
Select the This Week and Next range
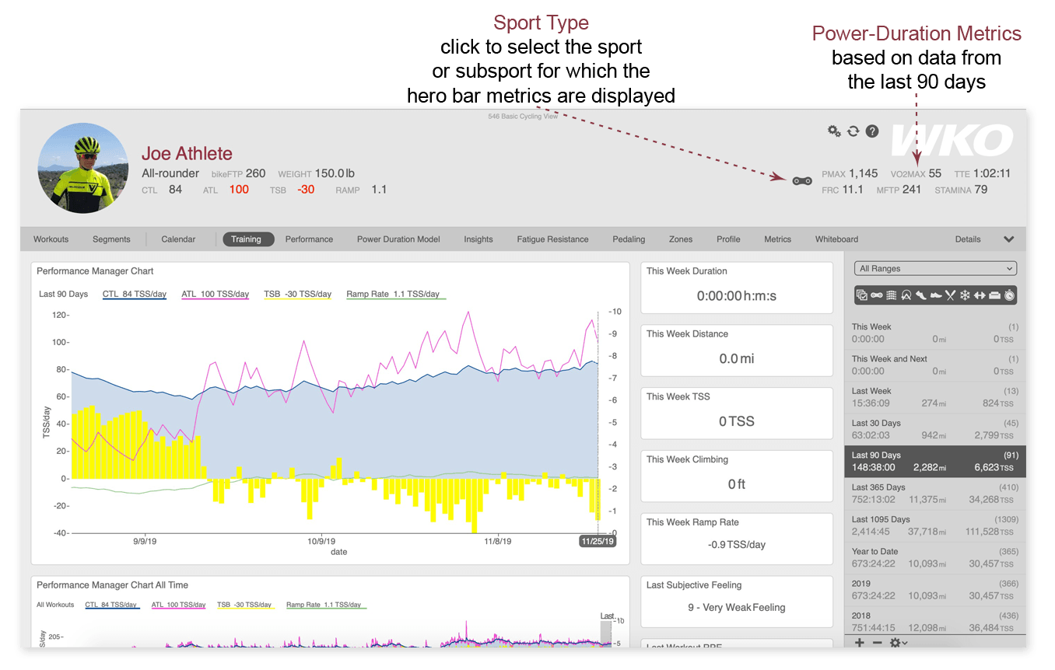click(934, 365)
